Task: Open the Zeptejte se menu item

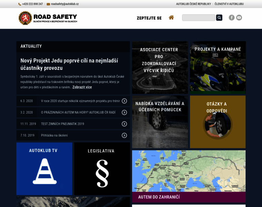Action: [x=149, y=18]
